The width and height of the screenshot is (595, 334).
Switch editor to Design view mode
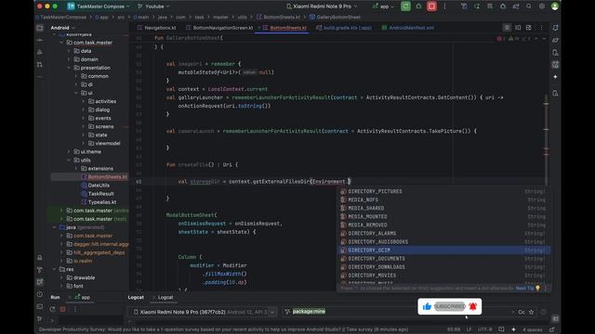point(529,28)
